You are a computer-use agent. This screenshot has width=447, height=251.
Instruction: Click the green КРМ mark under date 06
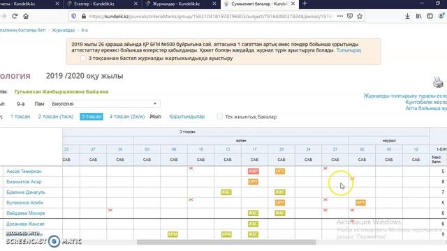coord(173,234)
